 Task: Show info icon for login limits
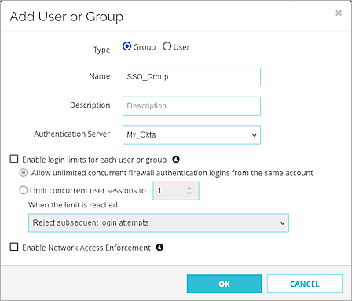pyautogui.click(x=176, y=159)
